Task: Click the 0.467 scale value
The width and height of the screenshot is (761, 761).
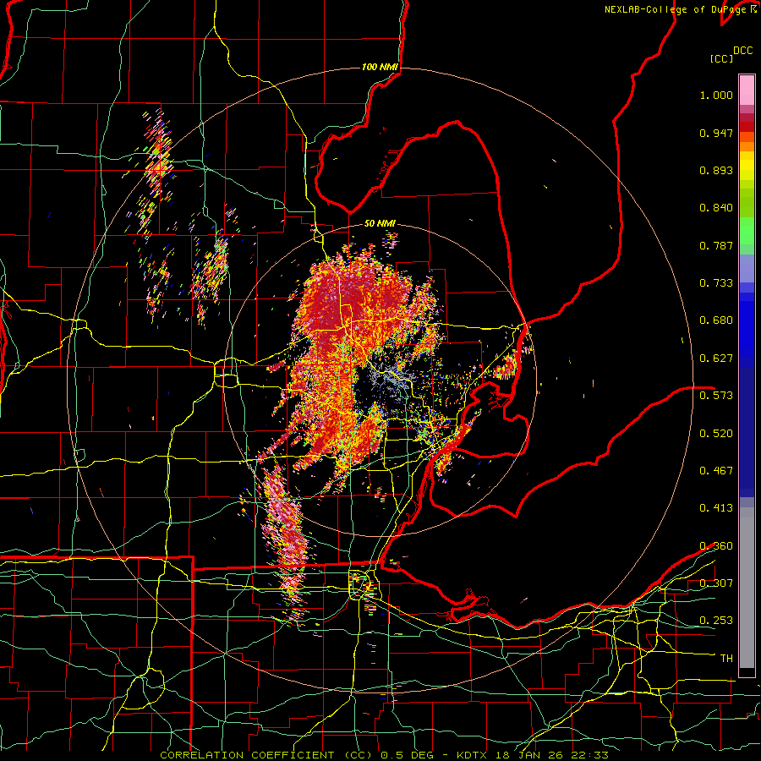Action: (716, 471)
